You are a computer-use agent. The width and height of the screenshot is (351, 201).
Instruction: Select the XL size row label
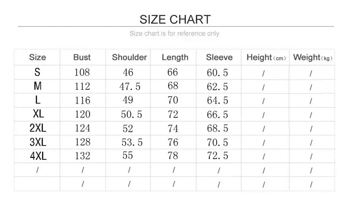[x=38, y=114]
